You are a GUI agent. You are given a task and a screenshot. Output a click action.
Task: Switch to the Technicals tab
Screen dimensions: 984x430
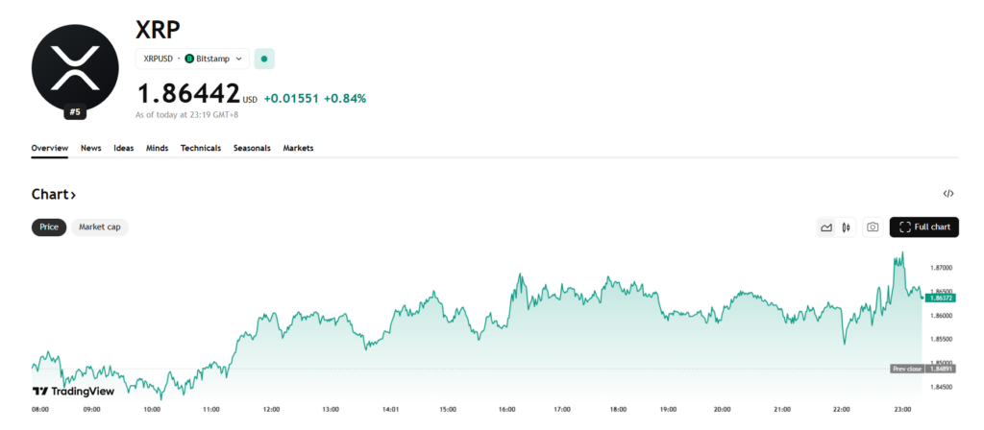tap(201, 148)
